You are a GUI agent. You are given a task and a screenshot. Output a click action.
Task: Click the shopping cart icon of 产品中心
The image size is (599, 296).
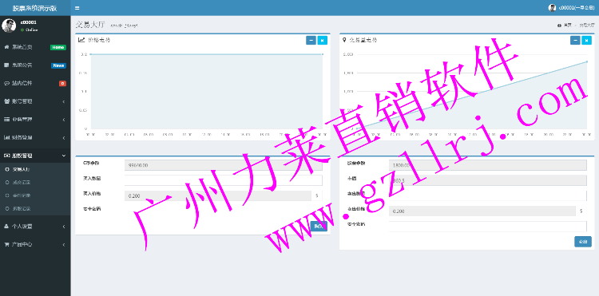(6, 244)
